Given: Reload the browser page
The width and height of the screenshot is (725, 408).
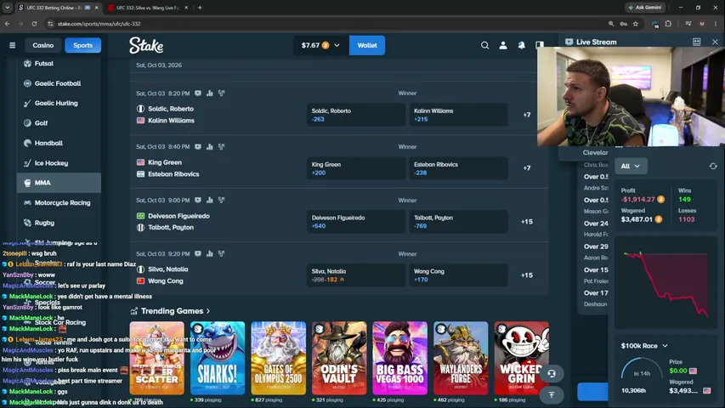Looking at the screenshot, I should click(x=34, y=24).
